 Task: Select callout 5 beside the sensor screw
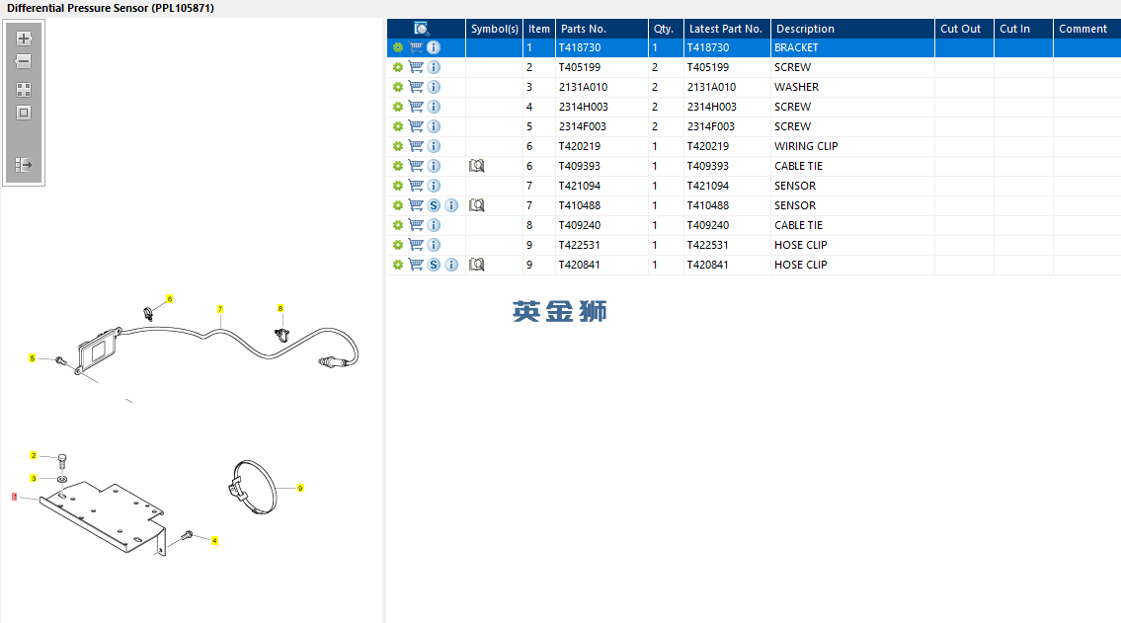coord(33,358)
